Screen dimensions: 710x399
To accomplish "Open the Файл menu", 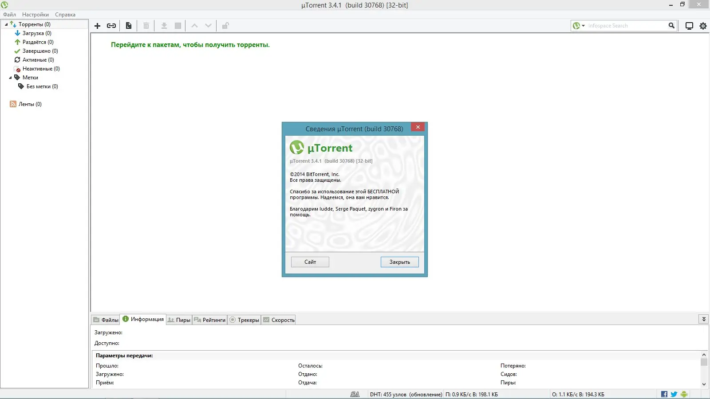I will tap(10, 15).
